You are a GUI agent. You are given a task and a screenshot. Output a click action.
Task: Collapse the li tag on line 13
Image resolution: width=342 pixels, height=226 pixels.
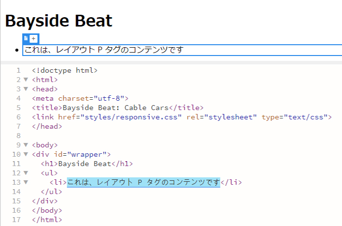pos(26,182)
